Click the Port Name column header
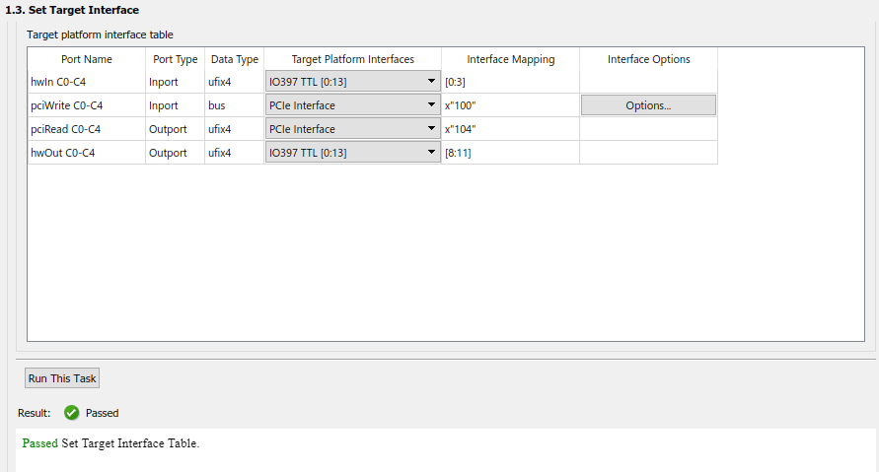This screenshot has width=879, height=472. [87, 59]
